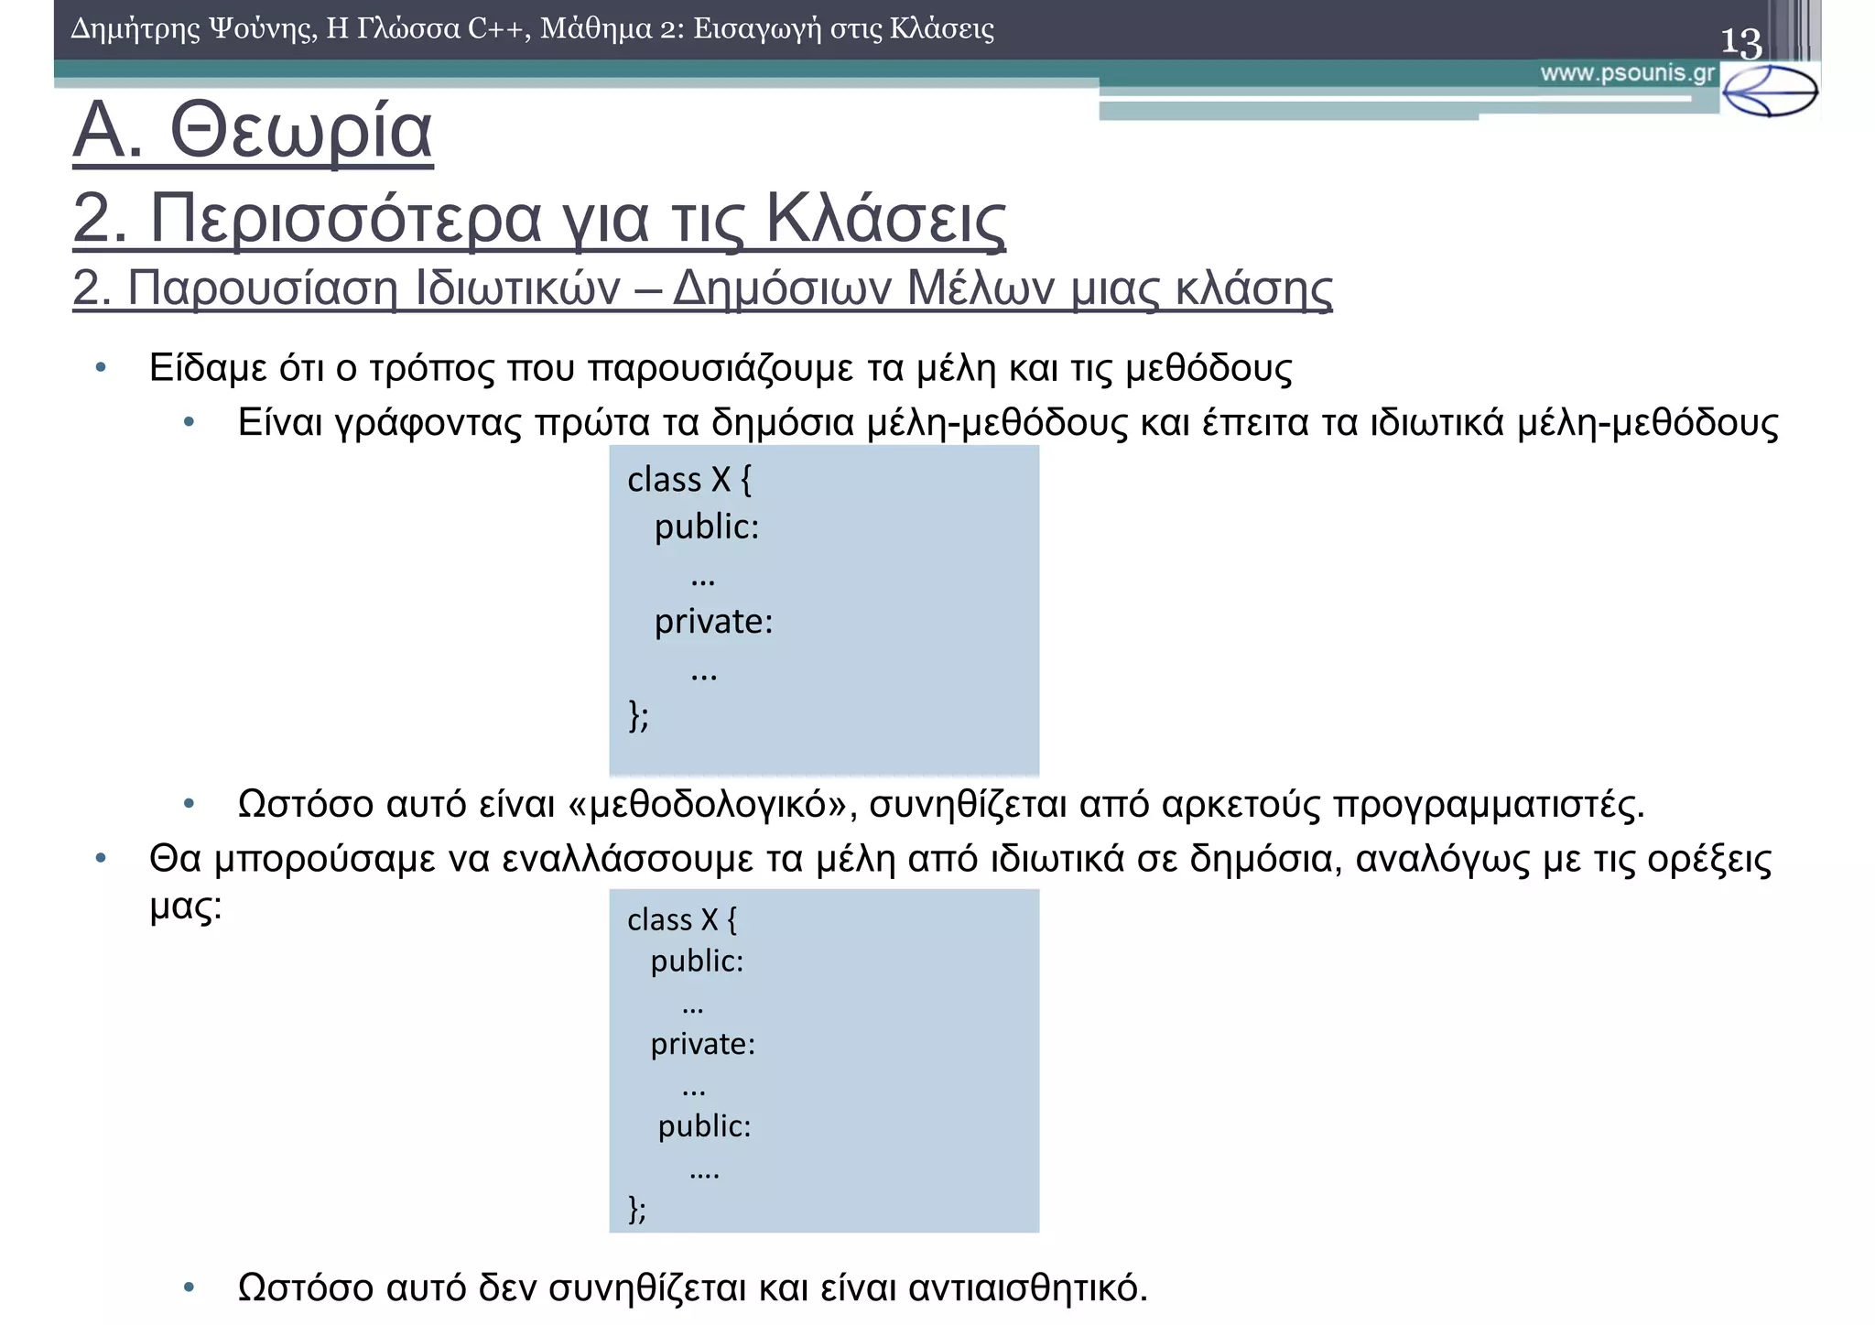Click 'class X {' in second code box

tap(681, 919)
